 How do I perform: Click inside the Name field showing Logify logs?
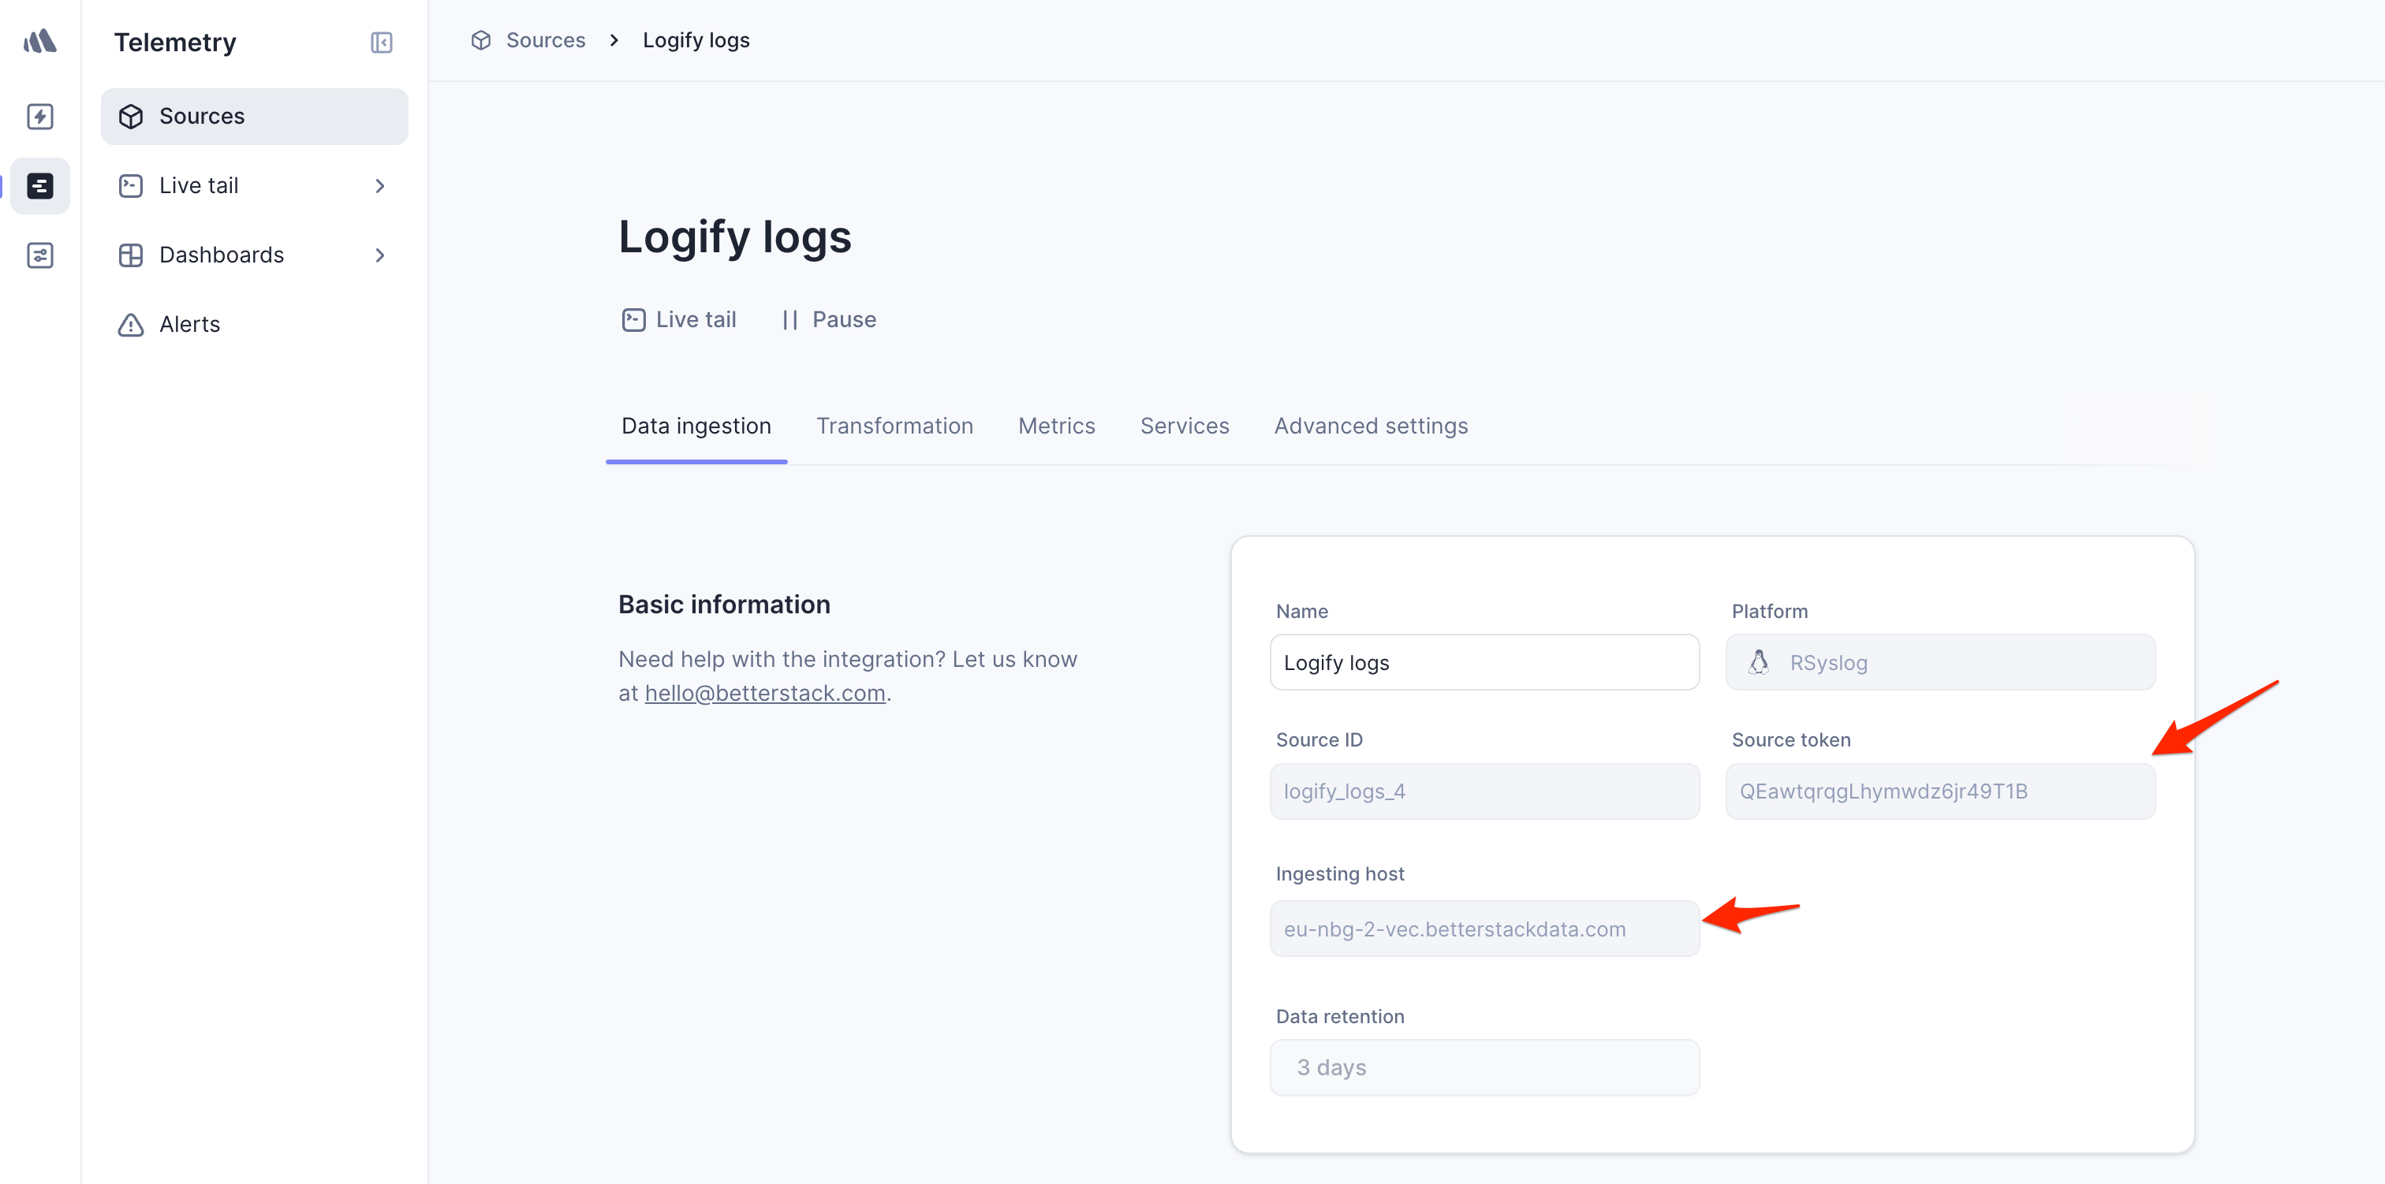[1482, 662]
